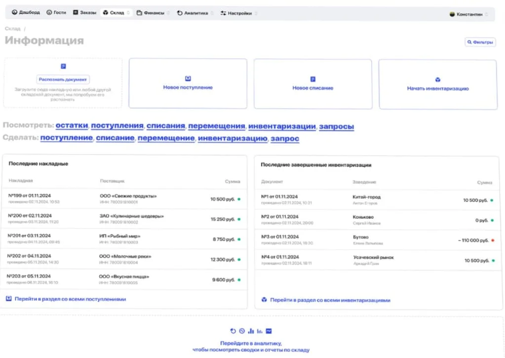Click supplier ООО «Свежие продукты»
This screenshot has height=358, width=505.
pyautogui.click(x=128, y=196)
